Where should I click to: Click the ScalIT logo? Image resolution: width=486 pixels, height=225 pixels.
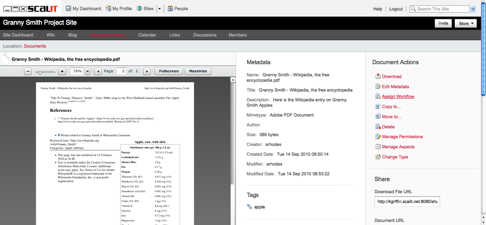click(31, 9)
